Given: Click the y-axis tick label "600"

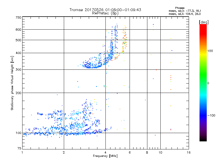Looking at the screenshot, I should click(18, 30).
